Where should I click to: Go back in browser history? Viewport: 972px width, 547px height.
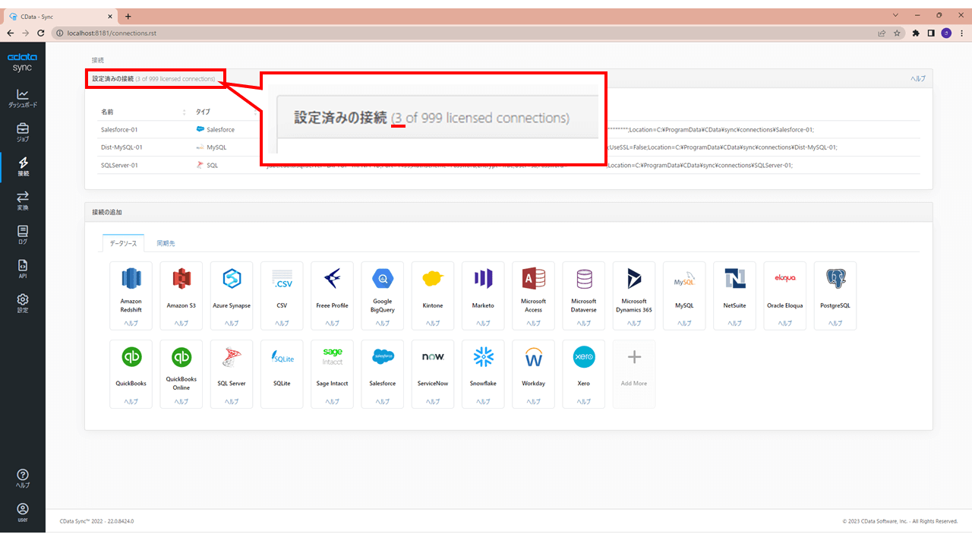pyautogui.click(x=11, y=33)
